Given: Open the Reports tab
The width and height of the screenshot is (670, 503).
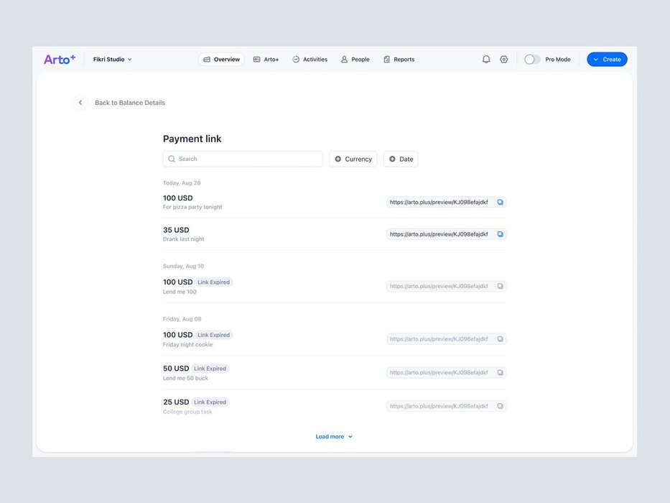Looking at the screenshot, I should point(399,60).
